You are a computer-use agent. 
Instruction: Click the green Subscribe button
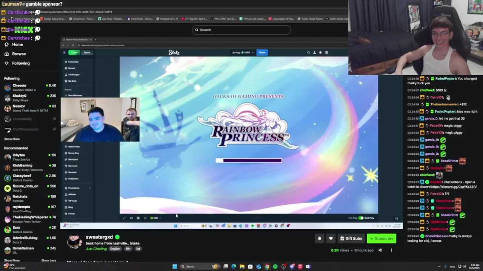(x=381, y=238)
